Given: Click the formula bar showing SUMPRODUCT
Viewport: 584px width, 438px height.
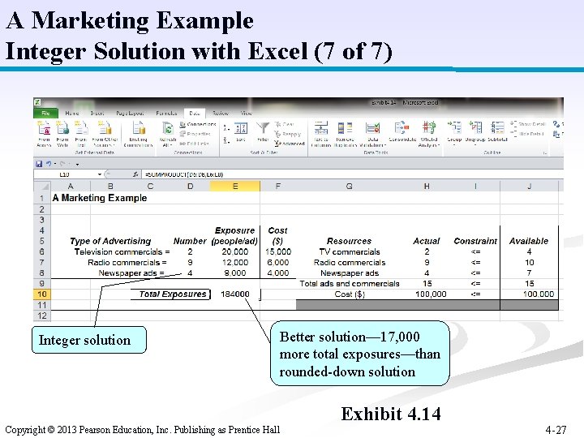Looking at the screenshot, I should pyautogui.click(x=352, y=174).
